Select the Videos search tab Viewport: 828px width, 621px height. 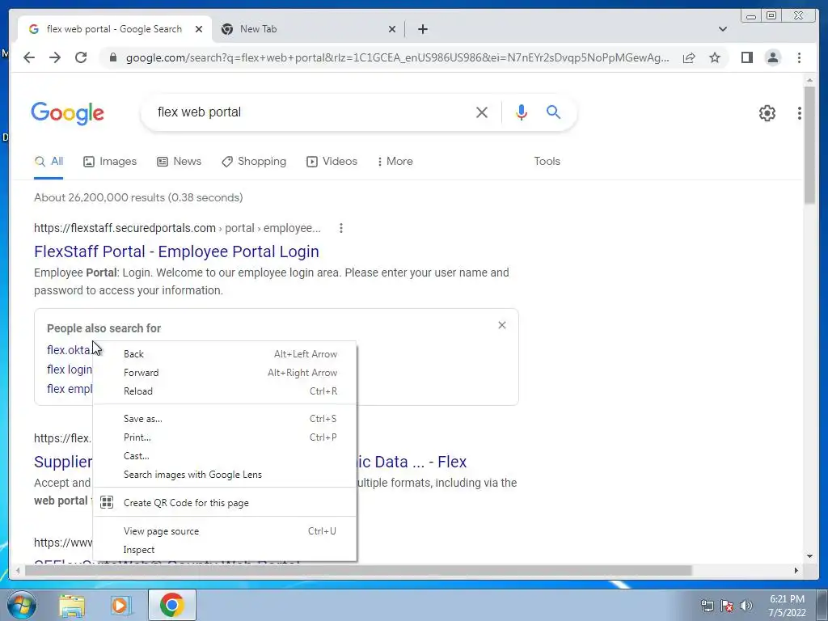[x=332, y=161]
